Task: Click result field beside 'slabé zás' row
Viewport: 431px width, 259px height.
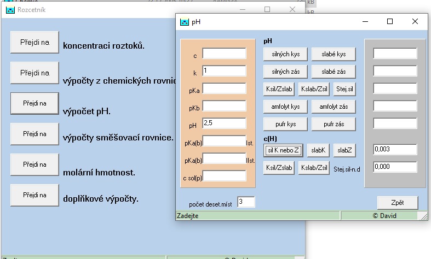Action: click(395, 71)
